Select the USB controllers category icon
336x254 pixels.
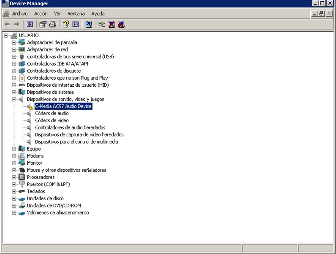(22, 57)
